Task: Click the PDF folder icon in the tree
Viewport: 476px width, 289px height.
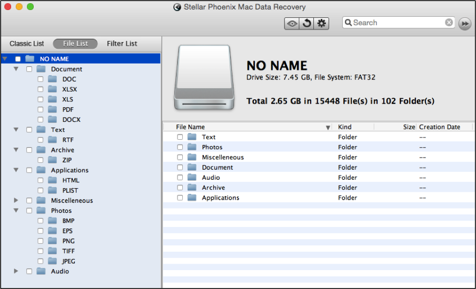Action: coord(53,109)
